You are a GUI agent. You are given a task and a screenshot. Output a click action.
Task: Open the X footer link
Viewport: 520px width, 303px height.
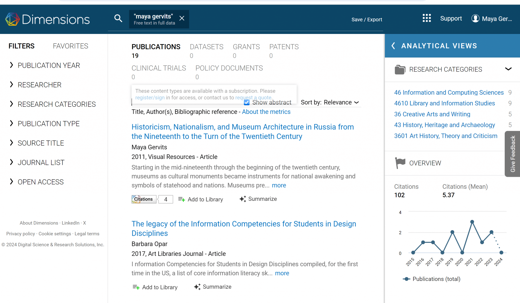pyautogui.click(x=85, y=223)
